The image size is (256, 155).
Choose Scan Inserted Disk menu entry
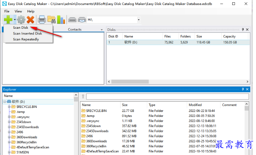(27, 33)
